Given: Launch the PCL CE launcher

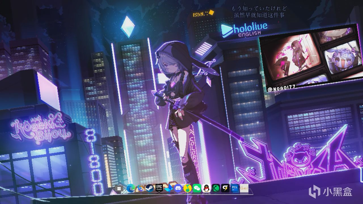Looking at the screenshot, I should (235, 188).
